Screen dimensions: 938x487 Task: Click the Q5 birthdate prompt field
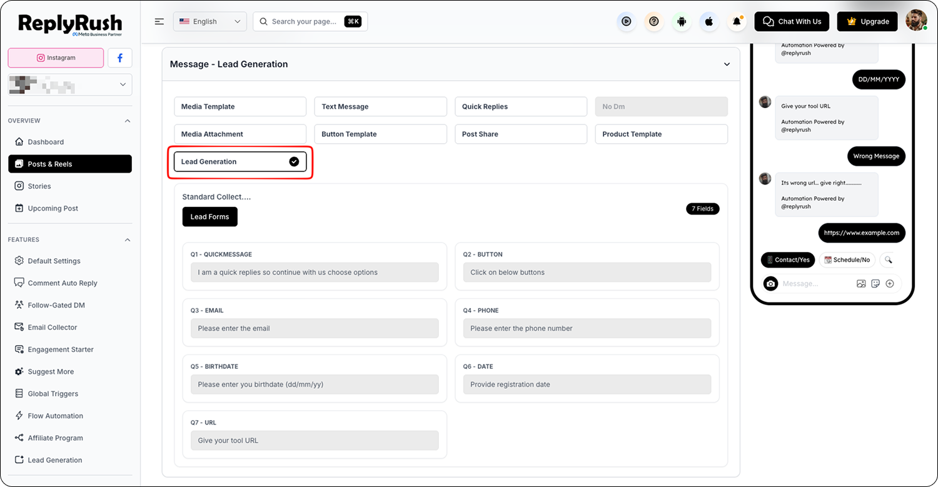point(315,384)
